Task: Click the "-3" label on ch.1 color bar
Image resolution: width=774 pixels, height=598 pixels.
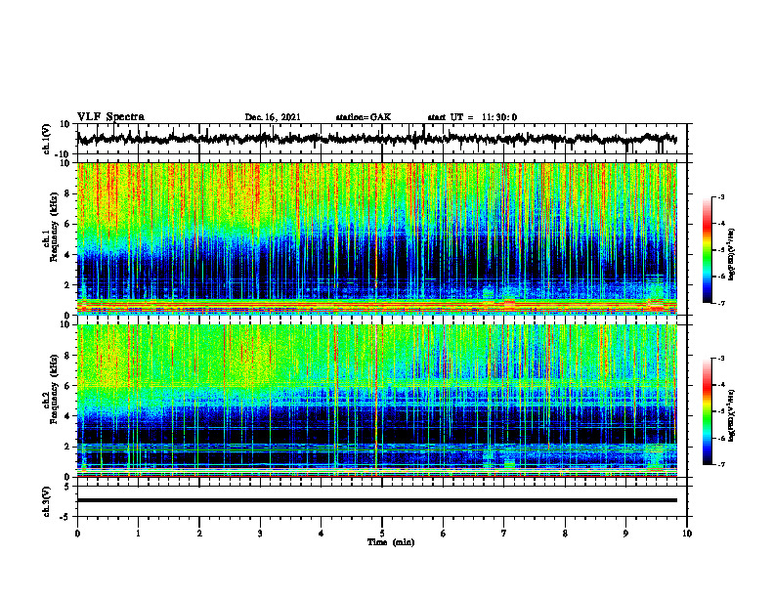Action: pyautogui.click(x=720, y=197)
